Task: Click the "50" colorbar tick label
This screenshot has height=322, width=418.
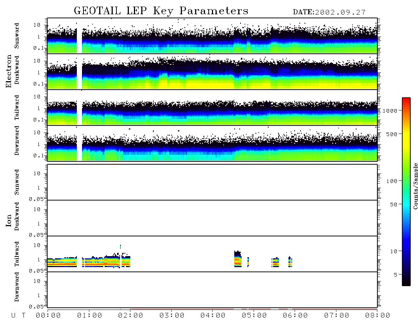Action: click(x=393, y=205)
